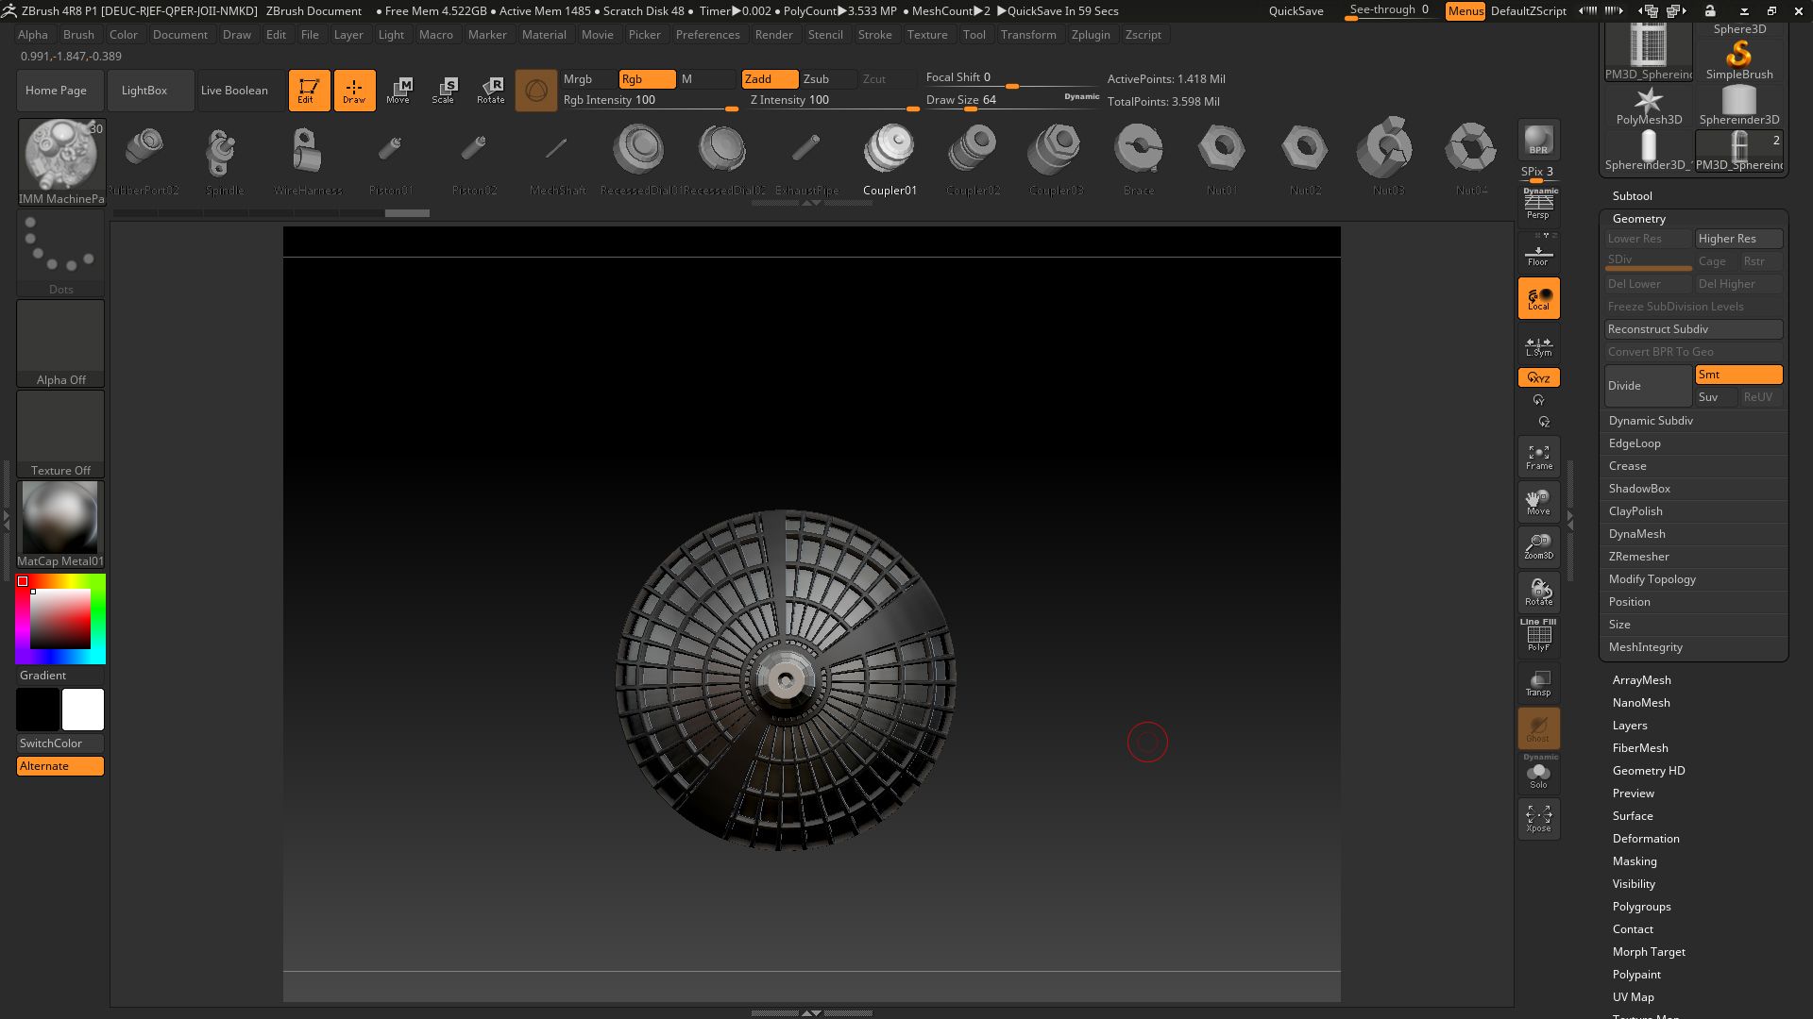Open the IMM MachineParts brush thumbnail
Image resolution: width=1813 pixels, height=1019 pixels.
pos(61,161)
